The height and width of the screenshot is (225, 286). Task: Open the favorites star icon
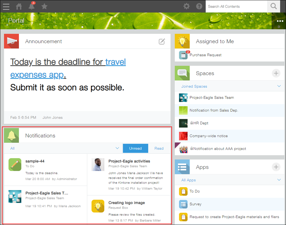coord(44,6)
